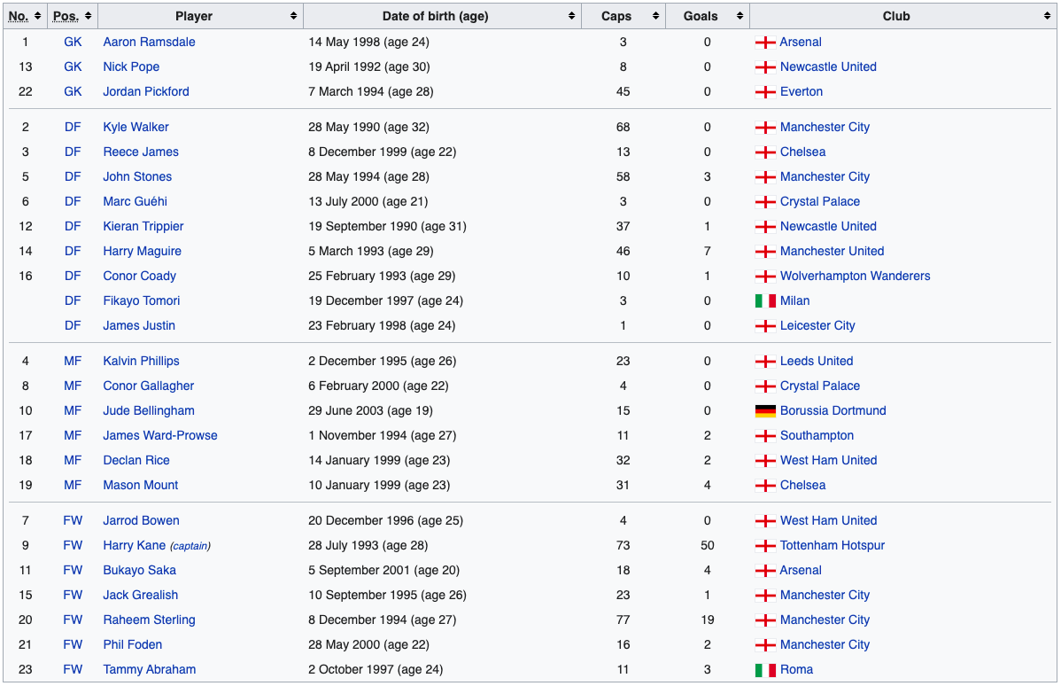This screenshot has height=686, width=1061.
Task: Sort table by Caps column arrows
Action: pyautogui.click(x=655, y=16)
